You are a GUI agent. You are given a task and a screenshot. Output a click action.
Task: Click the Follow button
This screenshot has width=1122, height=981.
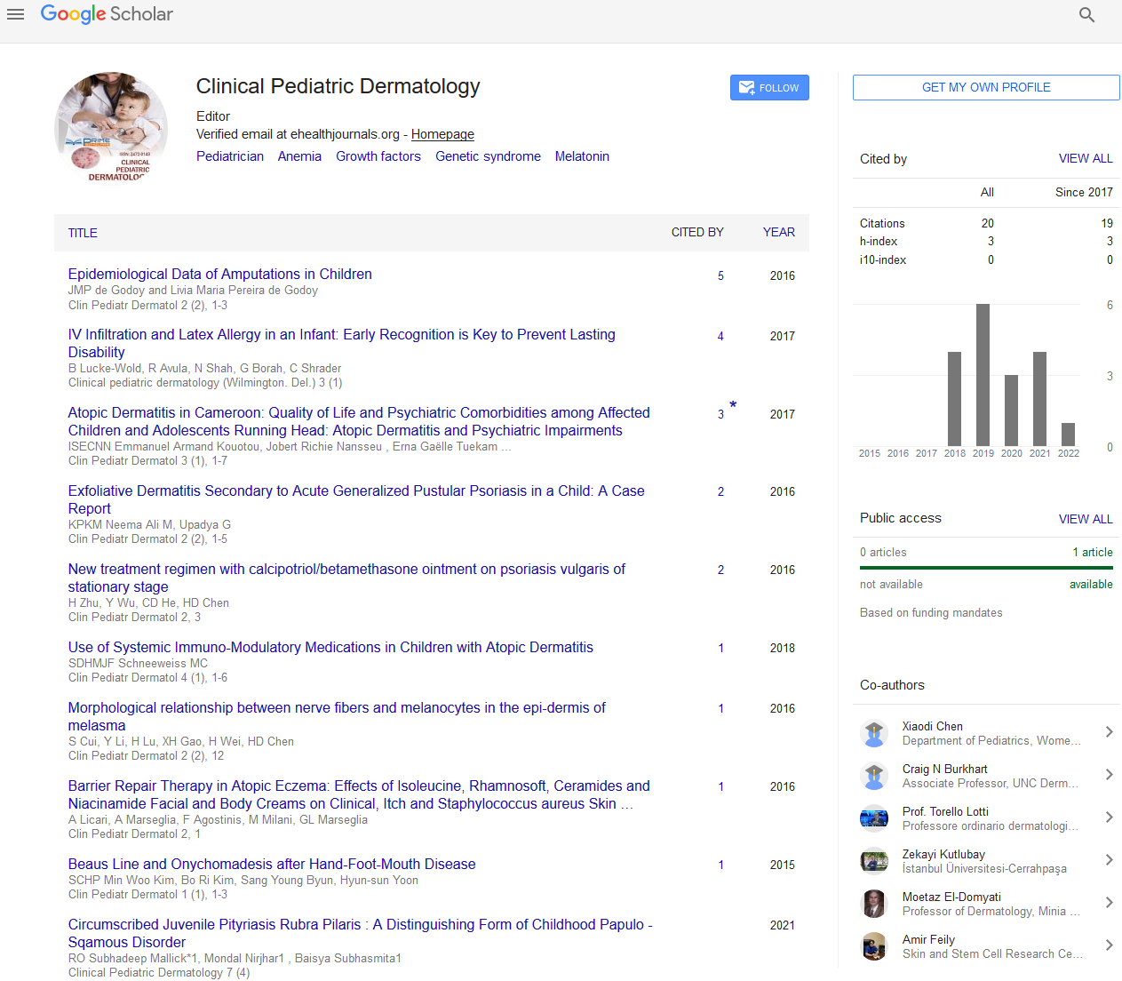pos(769,88)
